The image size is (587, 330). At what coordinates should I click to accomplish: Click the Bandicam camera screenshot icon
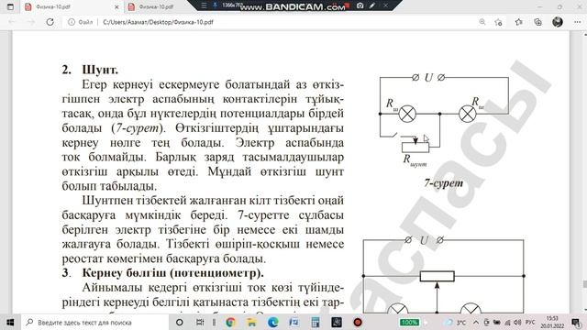(360, 5)
